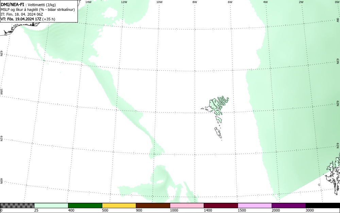Viewport: 340px width, 213px height.
Task: Click the 12W longitude label
Action: click(124, 2)
